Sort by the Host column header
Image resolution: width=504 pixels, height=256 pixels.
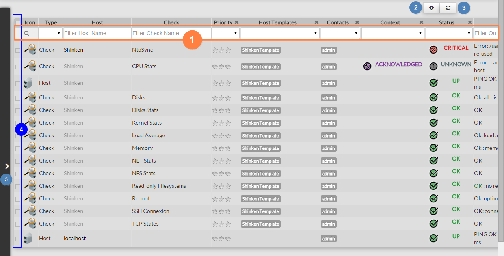point(97,22)
